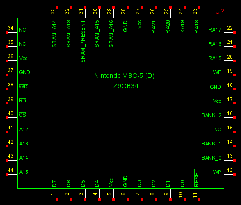241x205 pixels.
Task: Select the RD pin label
Action: [23, 101]
